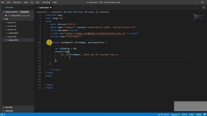Click the split editor right icon
Viewport: 207px width, 116px height.
pos(204,7)
